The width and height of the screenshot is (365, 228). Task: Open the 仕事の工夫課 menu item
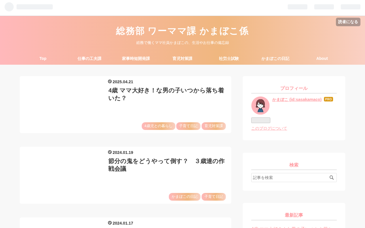pos(90,58)
